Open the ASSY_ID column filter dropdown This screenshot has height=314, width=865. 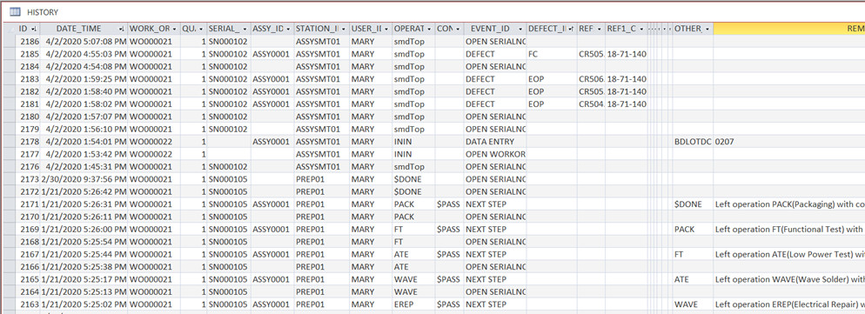[x=288, y=29]
